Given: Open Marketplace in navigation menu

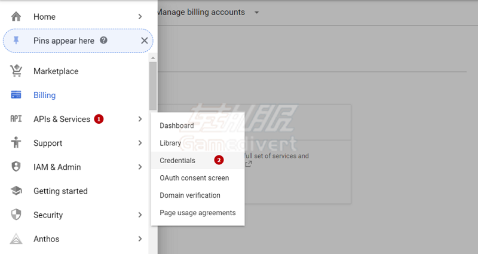Looking at the screenshot, I should [56, 71].
